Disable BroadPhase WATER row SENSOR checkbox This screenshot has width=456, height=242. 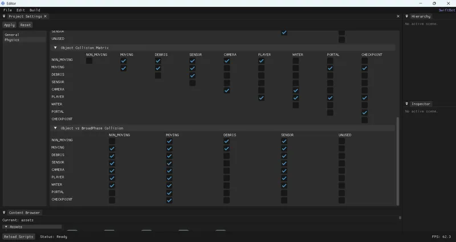coord(284,186)
